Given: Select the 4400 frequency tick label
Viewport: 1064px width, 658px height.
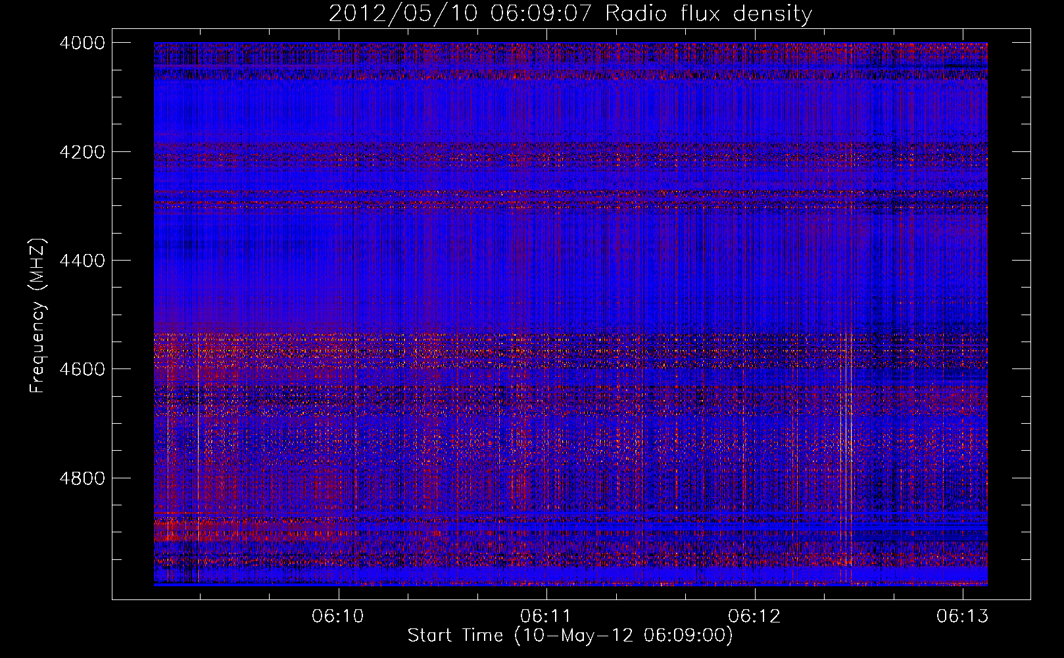Looking at the screenshot, I should [x=82, y=261].
